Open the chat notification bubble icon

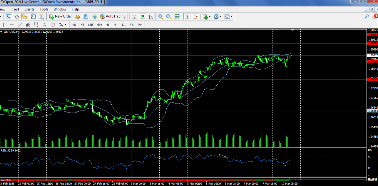click(375, 16)
